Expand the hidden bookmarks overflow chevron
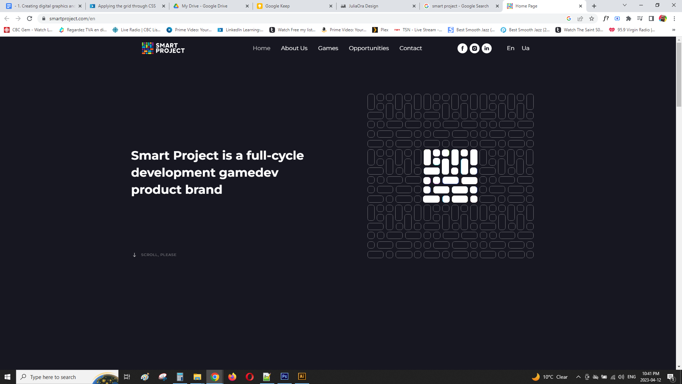 (x=673, y=30)
